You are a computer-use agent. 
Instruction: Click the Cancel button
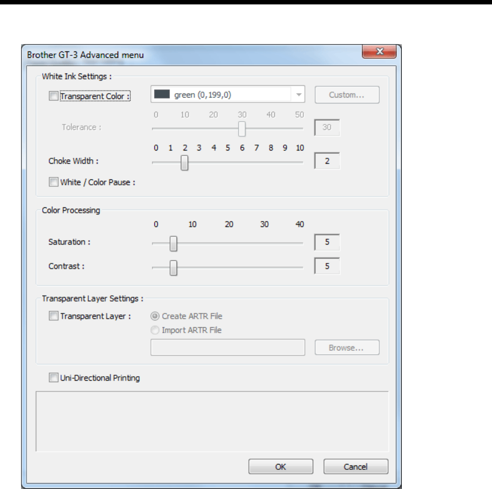355,467
